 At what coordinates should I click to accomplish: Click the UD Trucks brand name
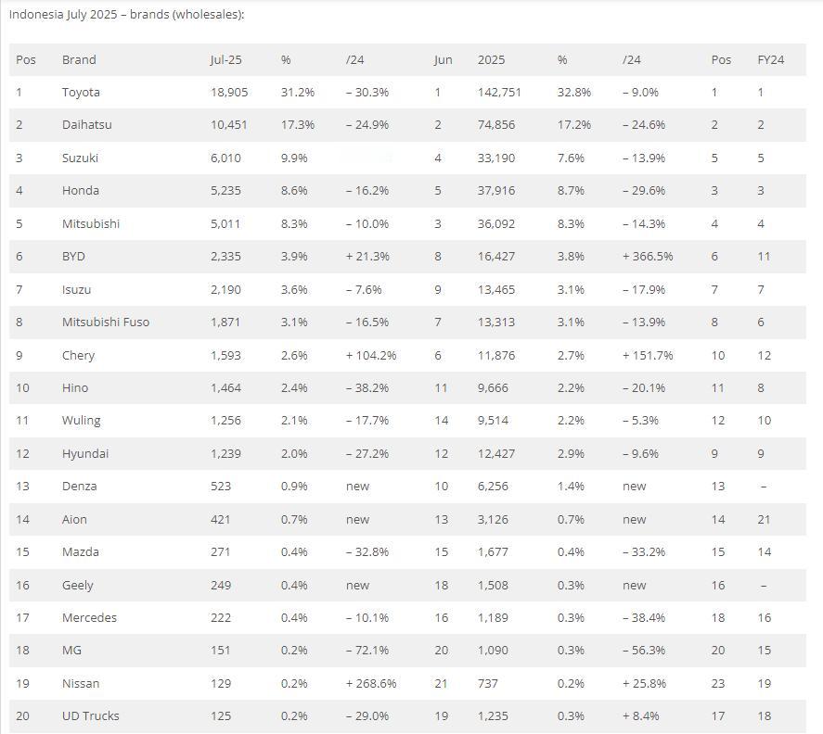pos(90,716)
